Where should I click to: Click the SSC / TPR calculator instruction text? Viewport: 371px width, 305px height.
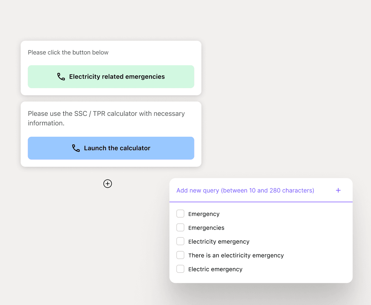coord(106,118)
